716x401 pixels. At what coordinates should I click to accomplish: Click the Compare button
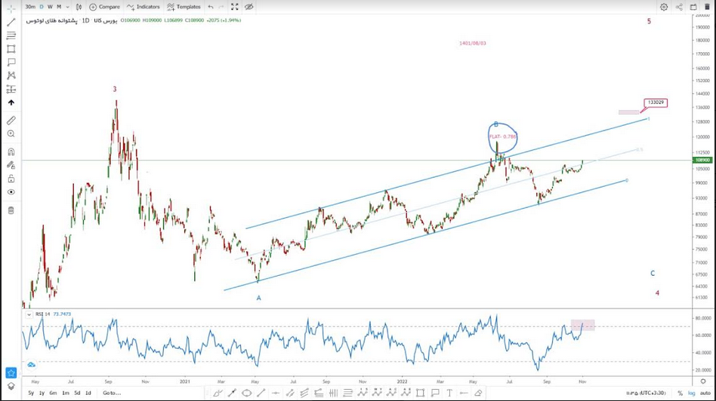point(103,7)
